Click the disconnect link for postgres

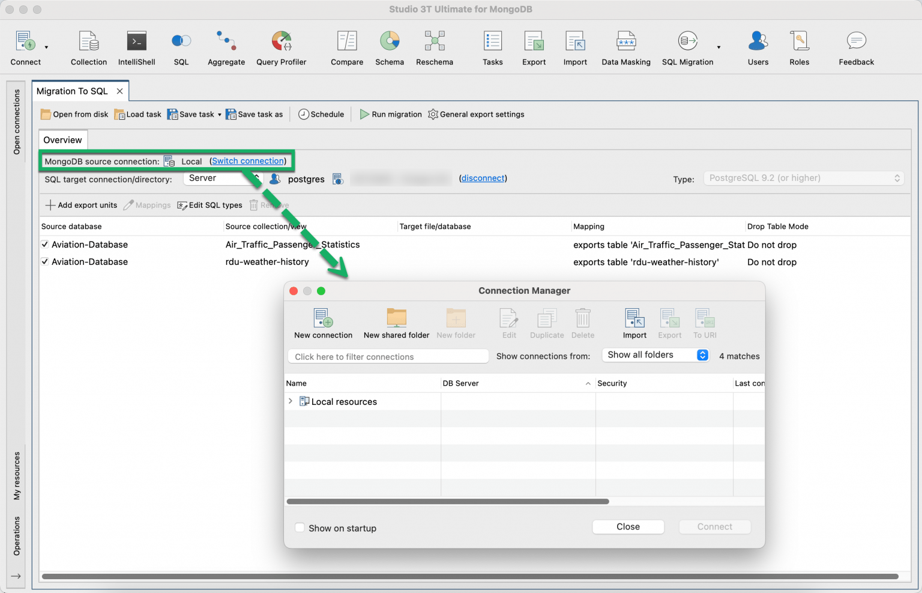pos(483,178)
